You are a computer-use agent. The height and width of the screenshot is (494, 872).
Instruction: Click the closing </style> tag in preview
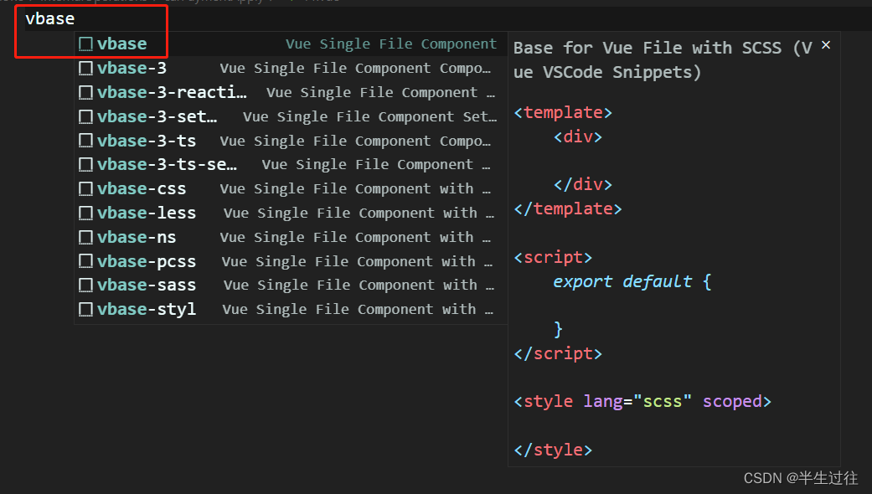tap(553, 450)
